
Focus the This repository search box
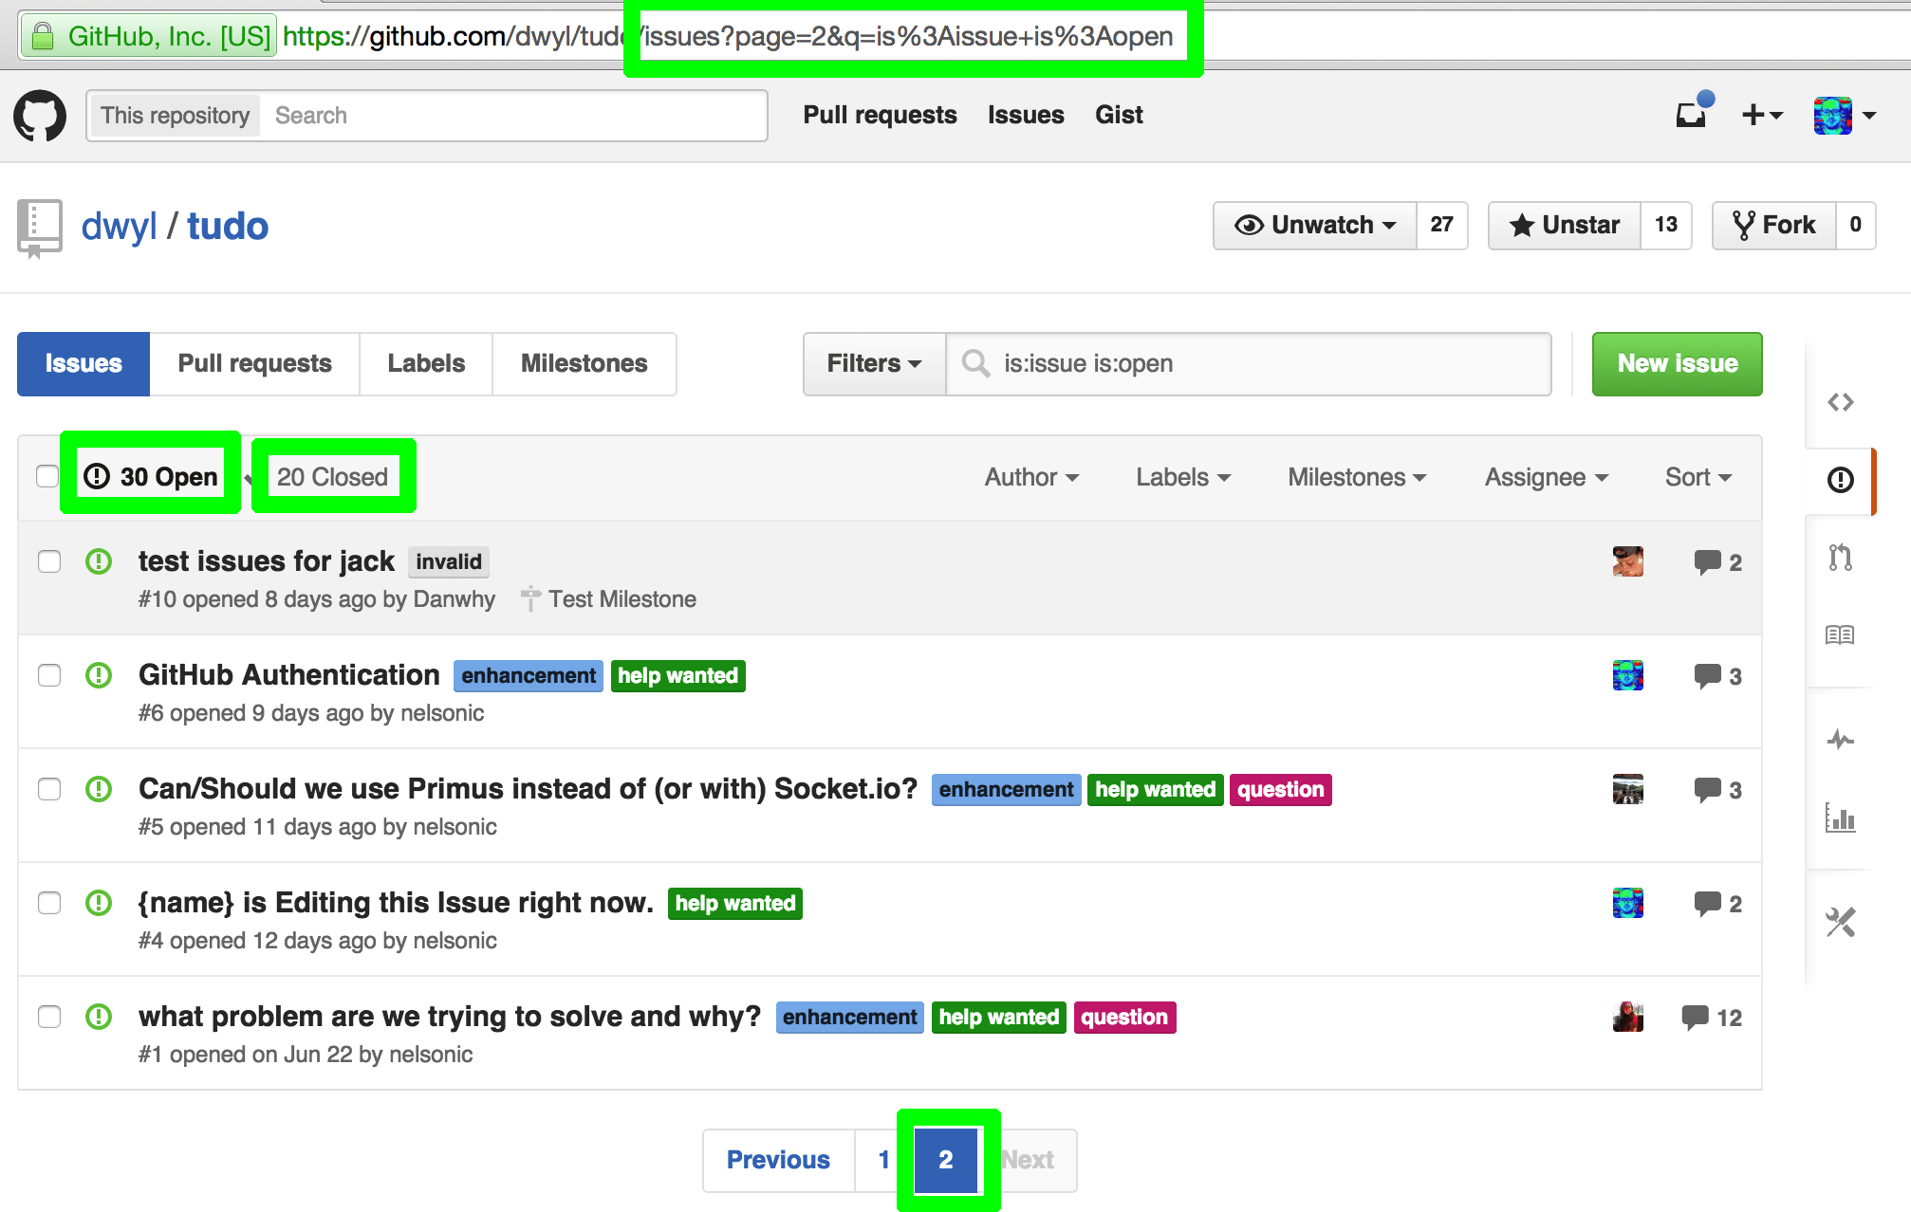tap(512, 116)
